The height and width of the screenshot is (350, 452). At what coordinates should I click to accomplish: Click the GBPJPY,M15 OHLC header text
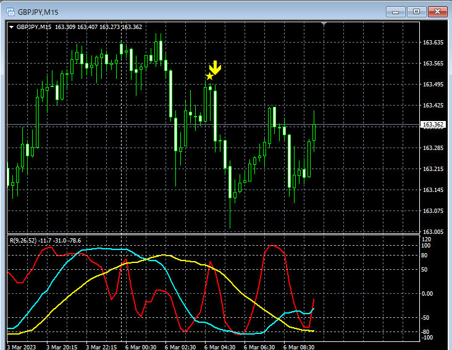point(79,27)
